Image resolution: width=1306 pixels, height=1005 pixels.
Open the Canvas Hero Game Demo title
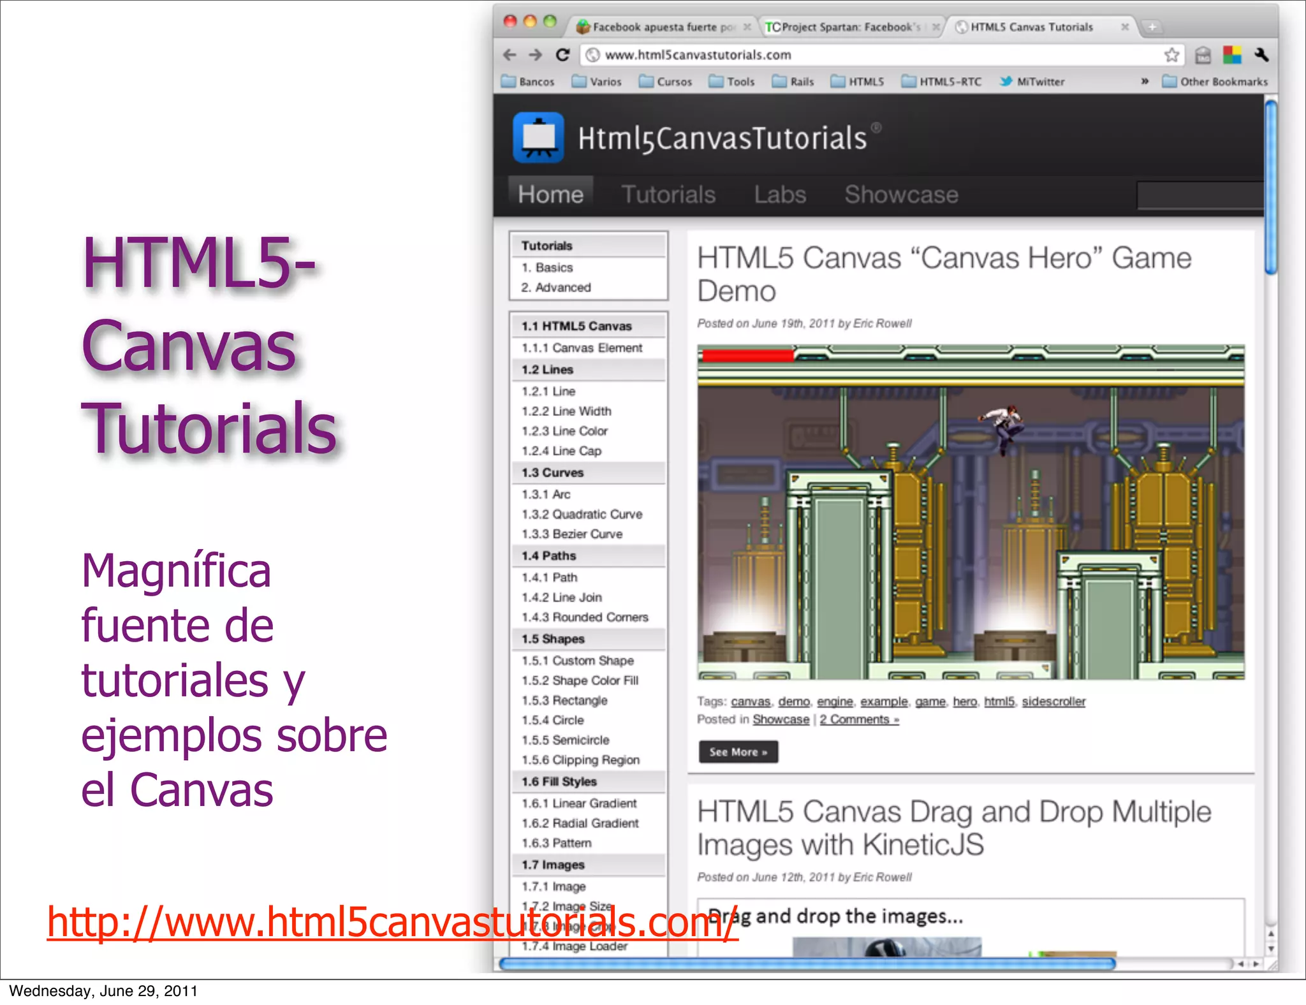pyautogui.click(x=944, y=274)
